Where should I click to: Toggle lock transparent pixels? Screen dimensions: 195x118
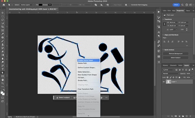pyautogui.click(x=168, y=77)
